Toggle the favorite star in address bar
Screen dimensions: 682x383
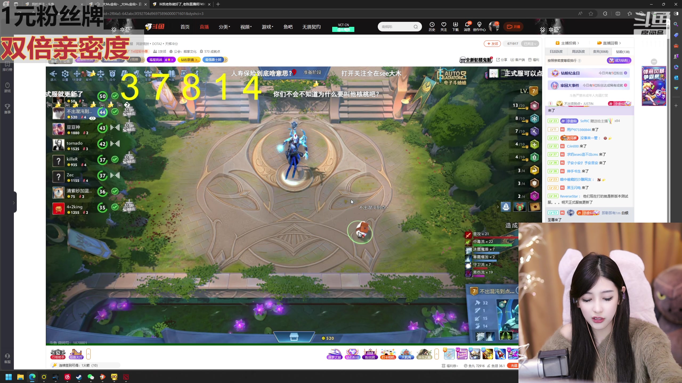point(591,14)
